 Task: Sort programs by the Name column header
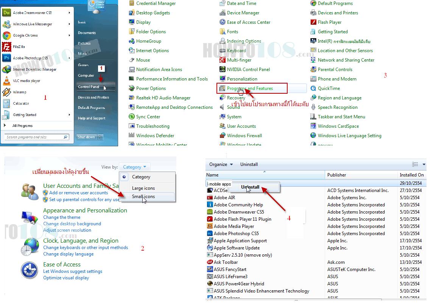(x=265, y=175)
